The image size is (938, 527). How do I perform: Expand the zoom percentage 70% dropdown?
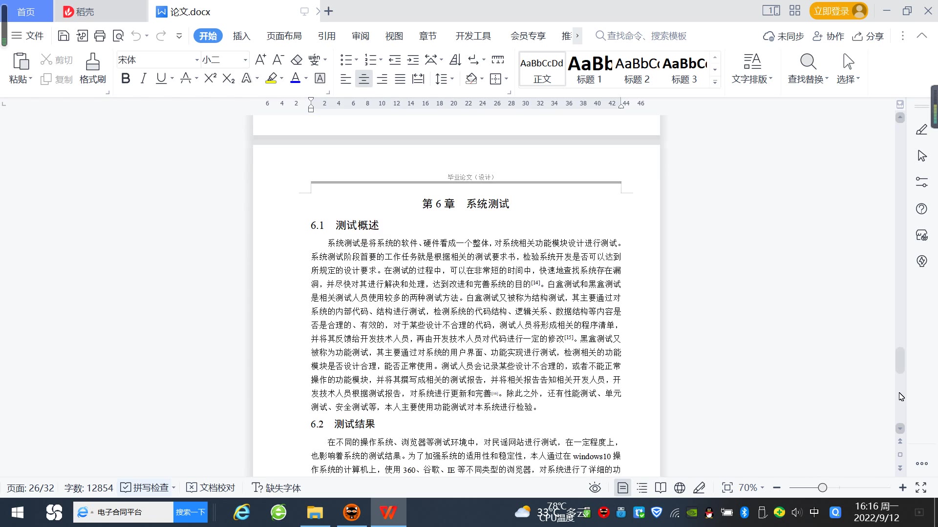[751, 488]
